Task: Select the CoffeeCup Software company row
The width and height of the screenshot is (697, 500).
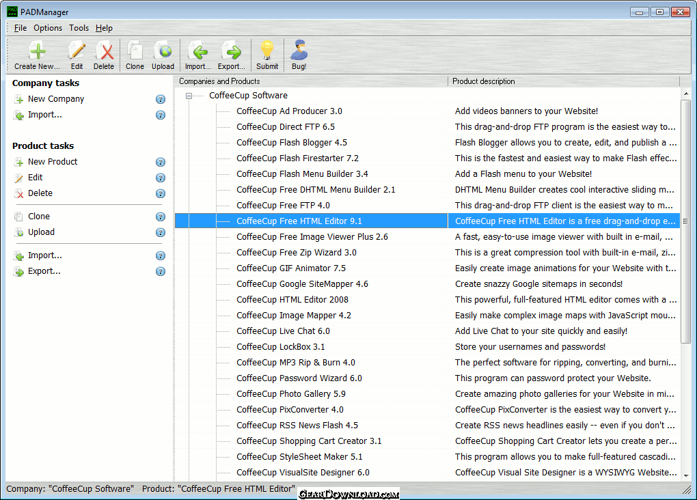Action: [249, 96]
